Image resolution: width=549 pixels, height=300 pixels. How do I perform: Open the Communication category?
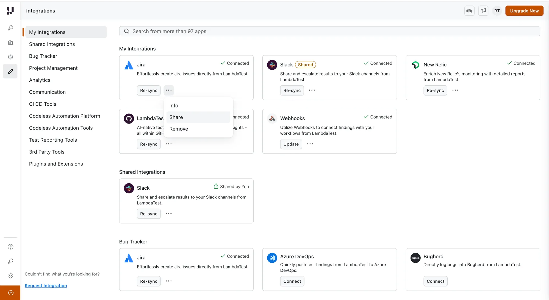pyautogui.click(x=48, y=92)
